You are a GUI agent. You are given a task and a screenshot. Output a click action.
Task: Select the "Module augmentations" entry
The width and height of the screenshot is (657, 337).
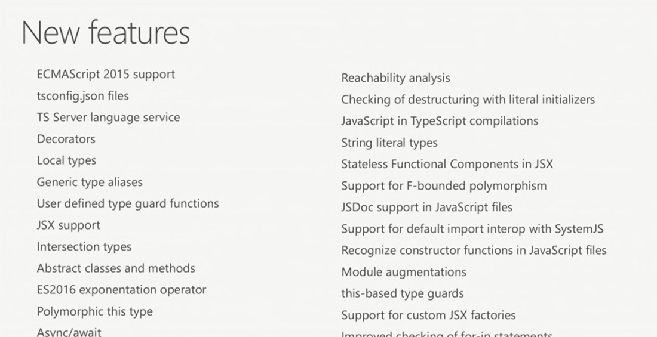[x=404, y=272]
